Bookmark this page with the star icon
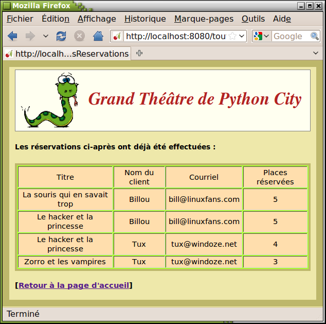The image size is (326, 324). [x=232, y=36]
